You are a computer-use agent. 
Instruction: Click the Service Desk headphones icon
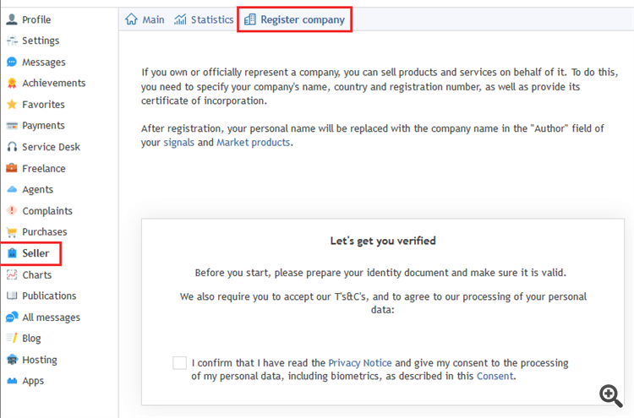(12, 147)
